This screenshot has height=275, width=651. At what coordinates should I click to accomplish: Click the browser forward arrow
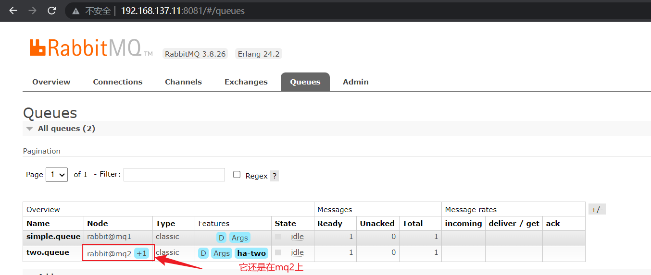(33, 11)
